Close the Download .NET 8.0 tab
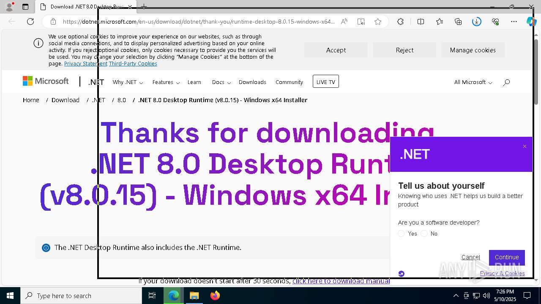The height and width of the screenshot is (304, 541). 130,7
